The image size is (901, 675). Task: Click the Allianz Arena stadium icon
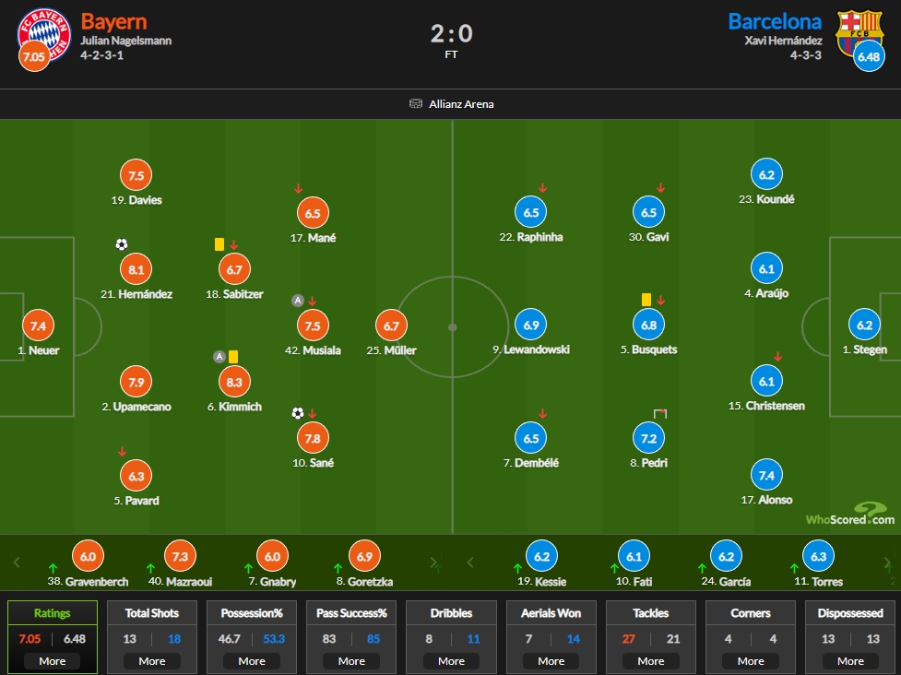click(415, 104)
